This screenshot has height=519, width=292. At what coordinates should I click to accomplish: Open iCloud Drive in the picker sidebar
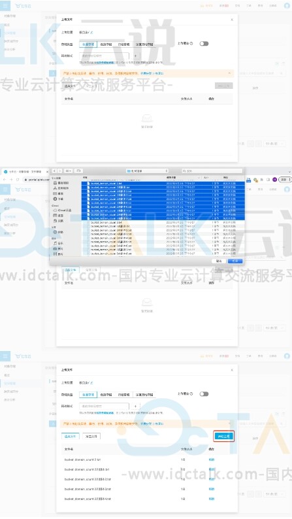(63, 210)
